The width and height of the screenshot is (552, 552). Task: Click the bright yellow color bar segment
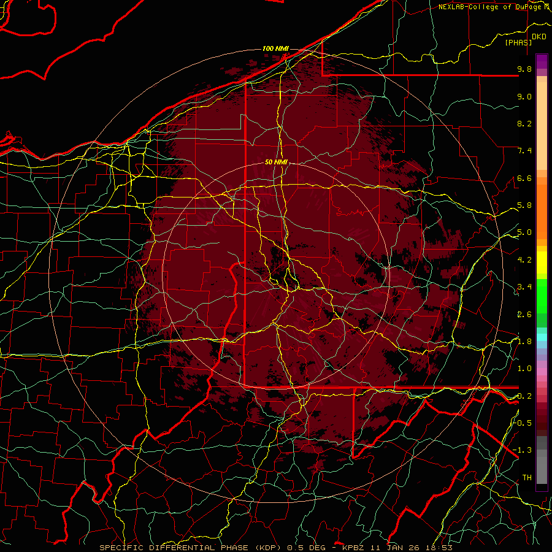[x=542, y=263]
